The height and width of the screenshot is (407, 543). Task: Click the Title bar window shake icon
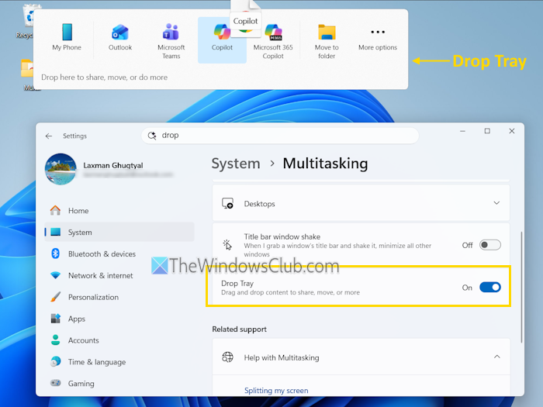coord(227,245)
